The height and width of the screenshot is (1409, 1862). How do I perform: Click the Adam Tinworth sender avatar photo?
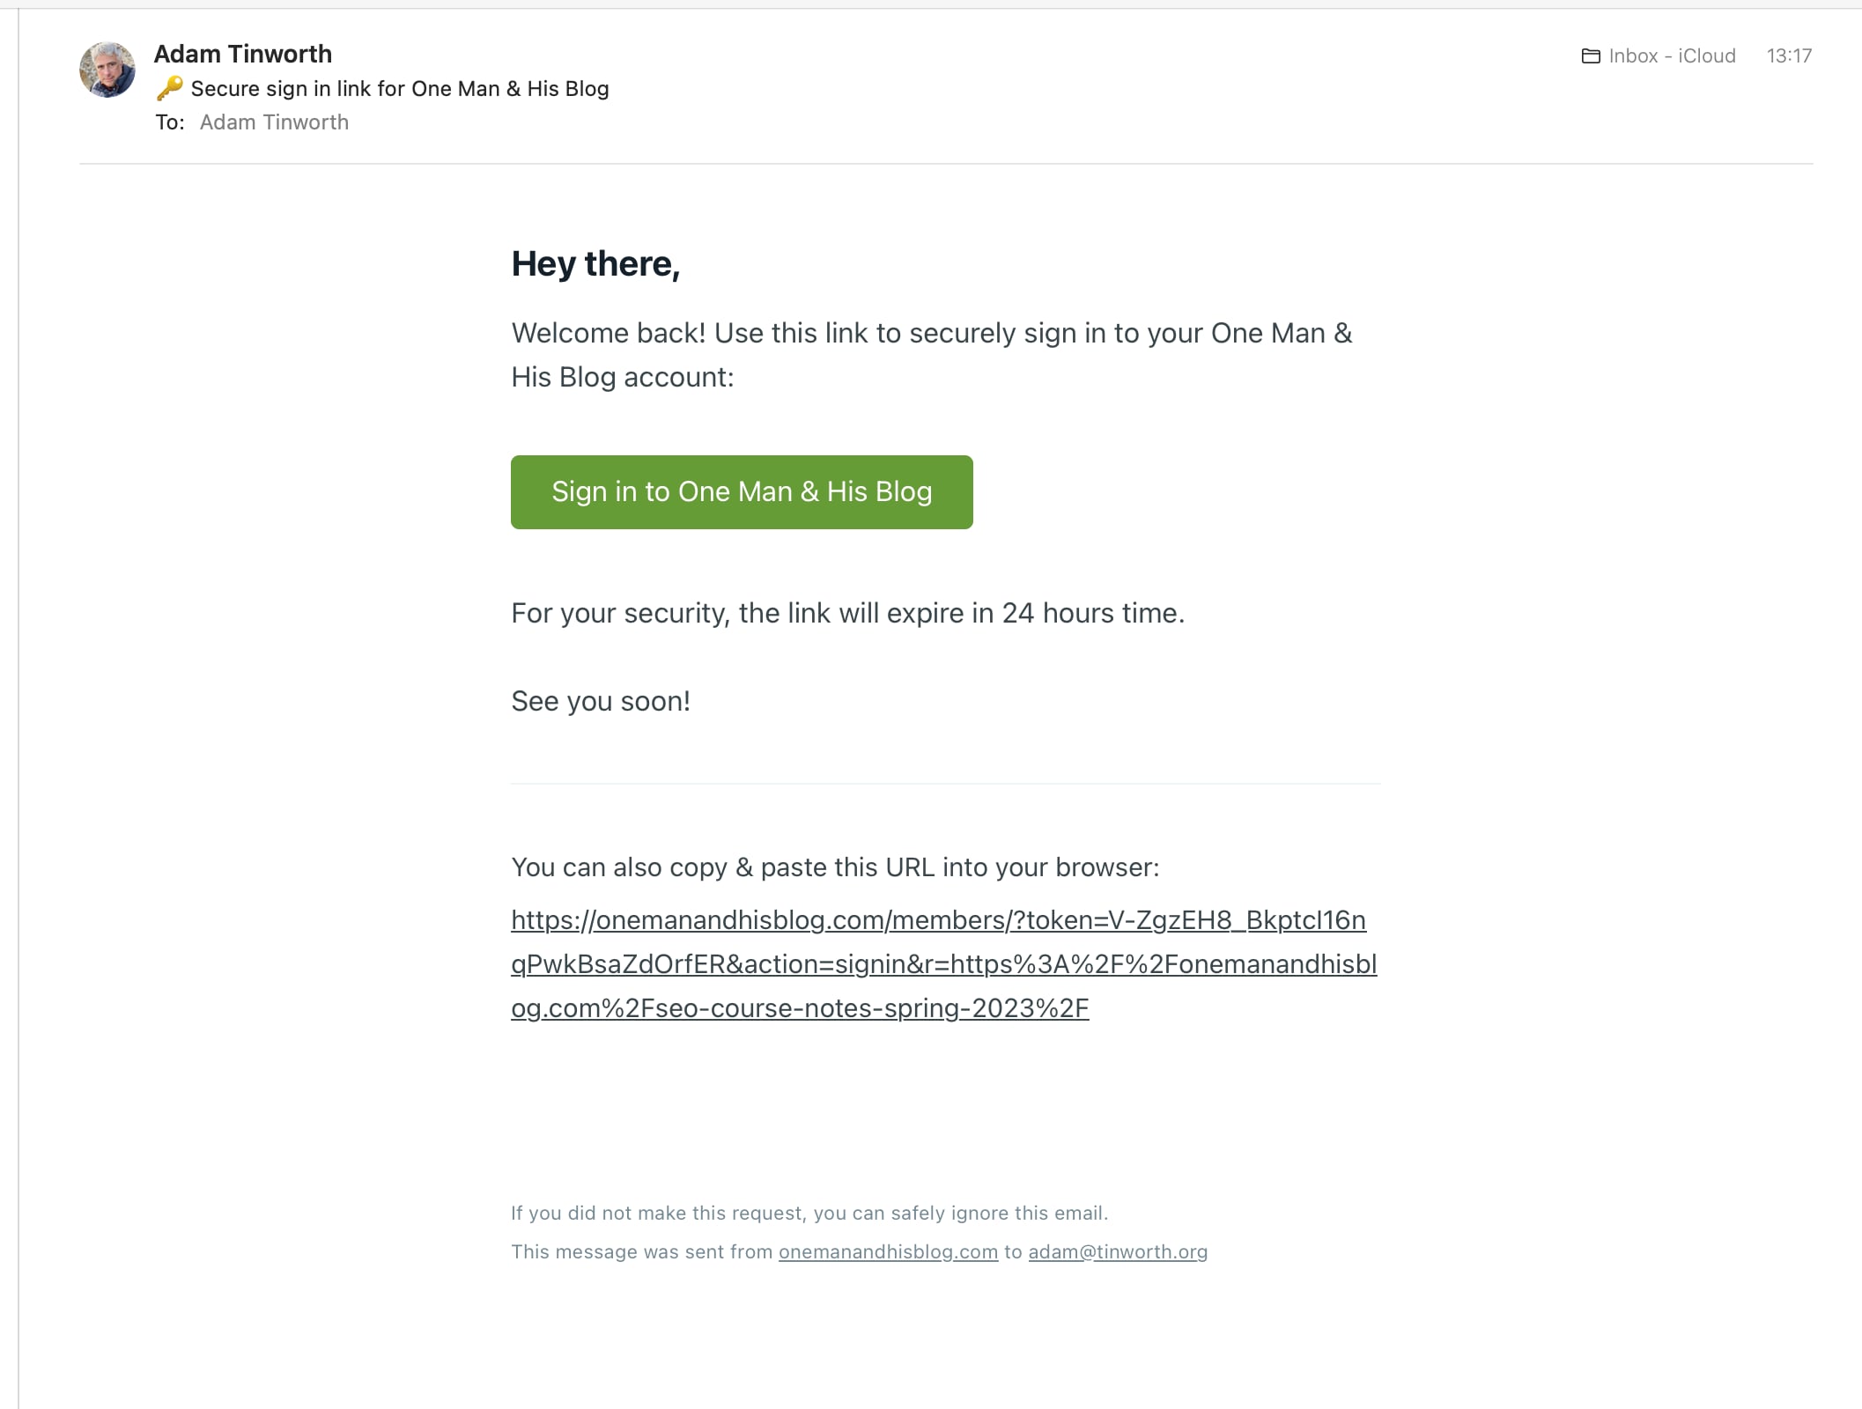click(x=107, y=70)
